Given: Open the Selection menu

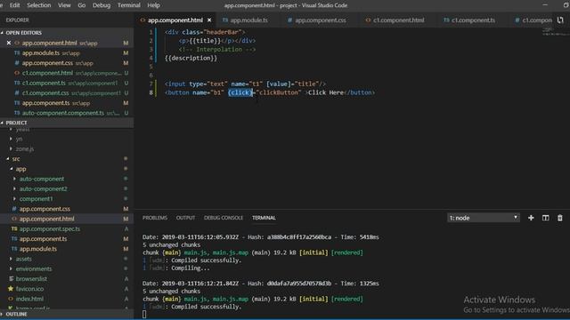Looking at the screenshot, I should coord(39,5).
